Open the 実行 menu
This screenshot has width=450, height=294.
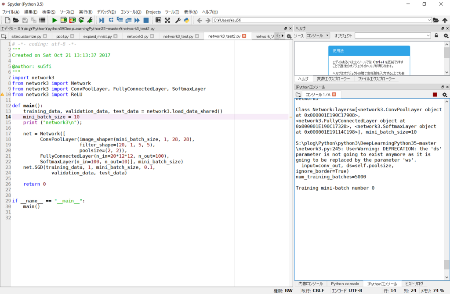click(86, 12)
